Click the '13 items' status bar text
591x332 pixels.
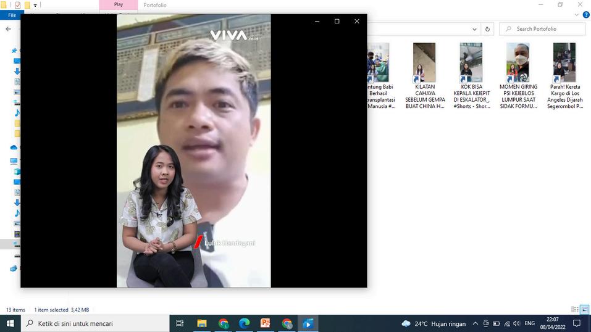(15, 310)
